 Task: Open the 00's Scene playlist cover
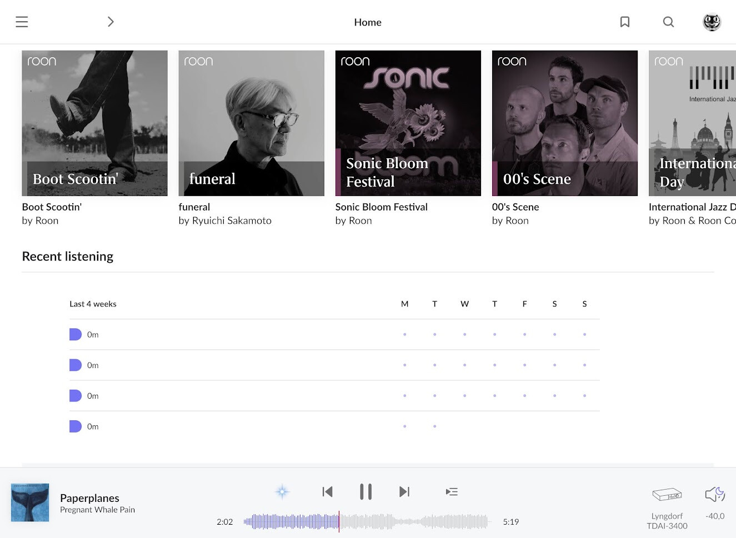pos(565,123)
